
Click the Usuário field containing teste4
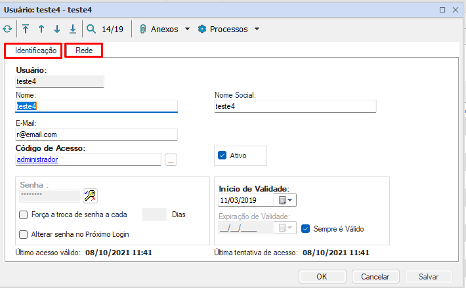60,81
